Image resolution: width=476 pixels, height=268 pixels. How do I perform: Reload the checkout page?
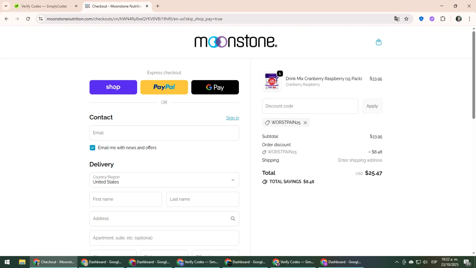28,19
